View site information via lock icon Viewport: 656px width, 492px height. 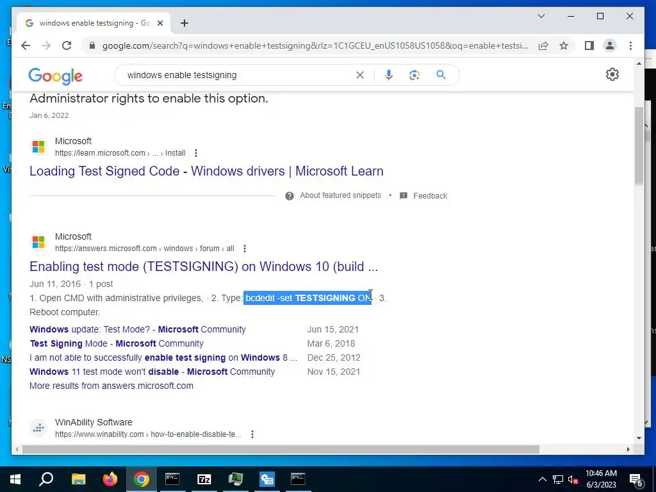(x=92, y=45)
